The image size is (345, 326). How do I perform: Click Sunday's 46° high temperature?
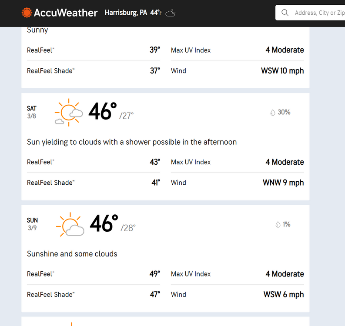pyautogui.click(x=104, y=223)
